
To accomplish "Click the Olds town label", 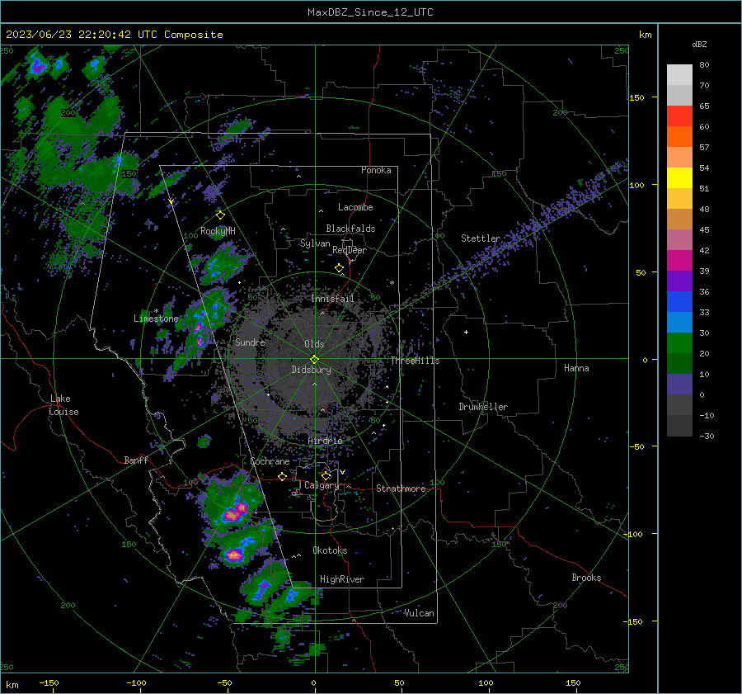I will [314, 344].
